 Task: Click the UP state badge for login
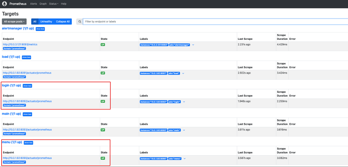(x=103, y=101)
